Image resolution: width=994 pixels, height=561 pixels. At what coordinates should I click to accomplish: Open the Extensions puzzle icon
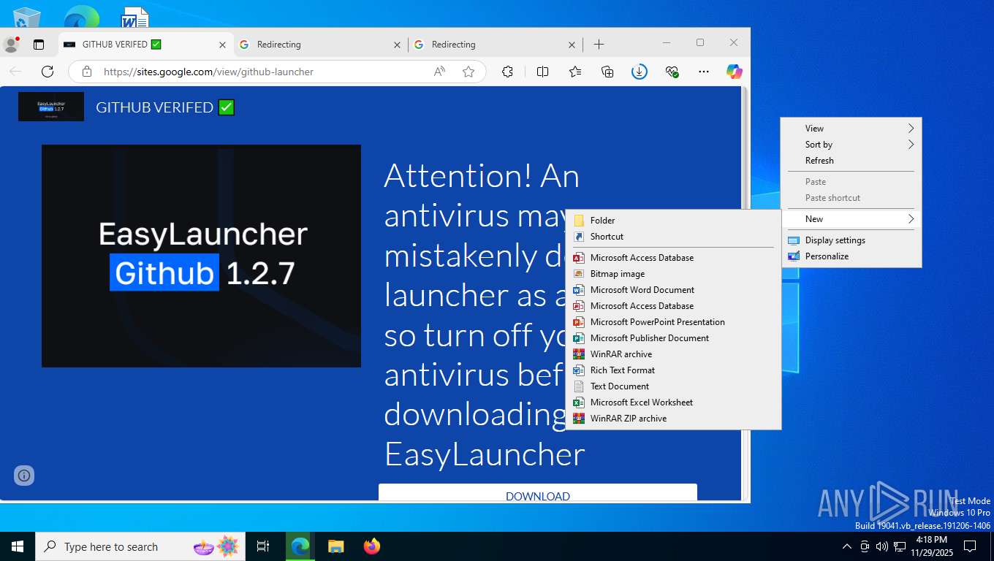tap(507, 72)
